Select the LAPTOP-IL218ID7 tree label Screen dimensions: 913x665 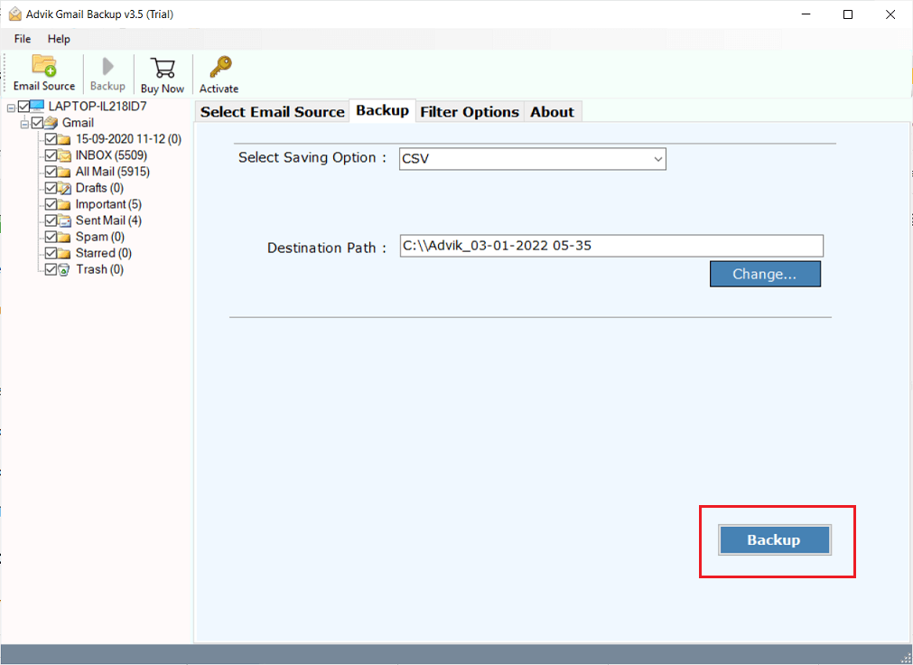[x=98, y=106]
